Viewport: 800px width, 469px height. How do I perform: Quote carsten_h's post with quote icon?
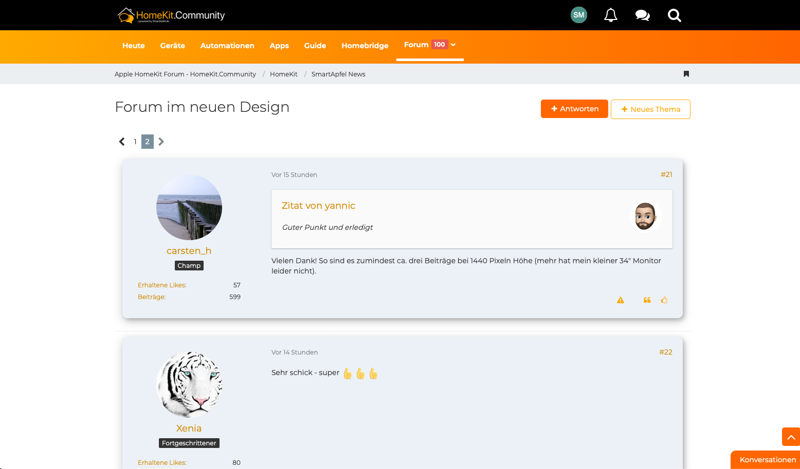coord(647,300)
